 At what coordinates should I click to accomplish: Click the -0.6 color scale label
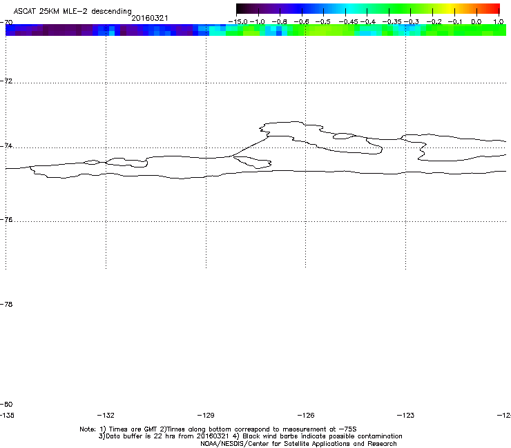(301, 22)
